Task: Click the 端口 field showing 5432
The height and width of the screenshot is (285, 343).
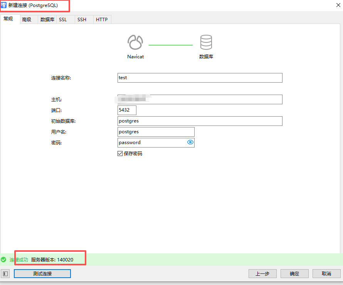Action: 127,110
